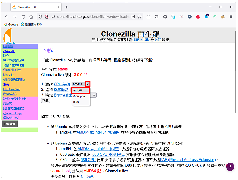Click the page vertical scrollbar
The width and height of the screenshot is (238, 180).
tap(236, 71)
